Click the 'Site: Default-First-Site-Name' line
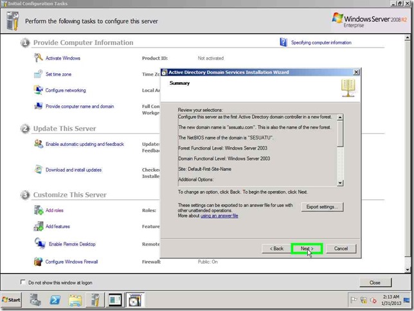414x311 pixels. [204, 169]
